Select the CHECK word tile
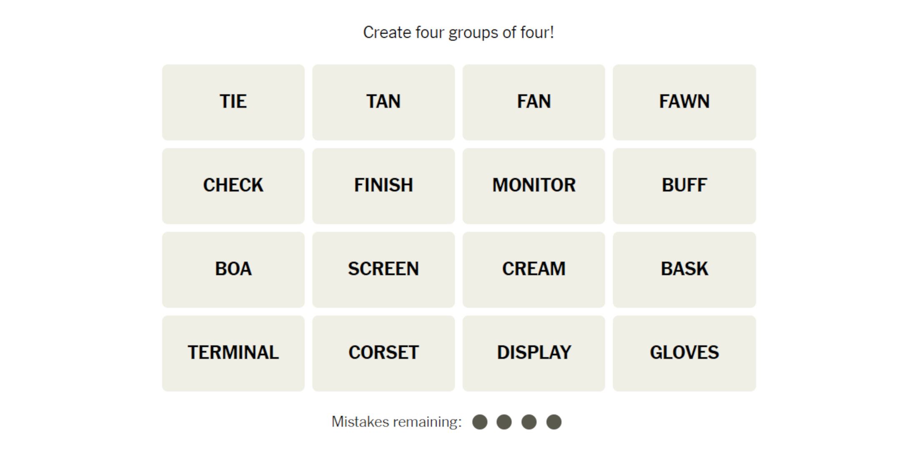Viewport: 917px width, 458px height. click(x=233, y=186)
